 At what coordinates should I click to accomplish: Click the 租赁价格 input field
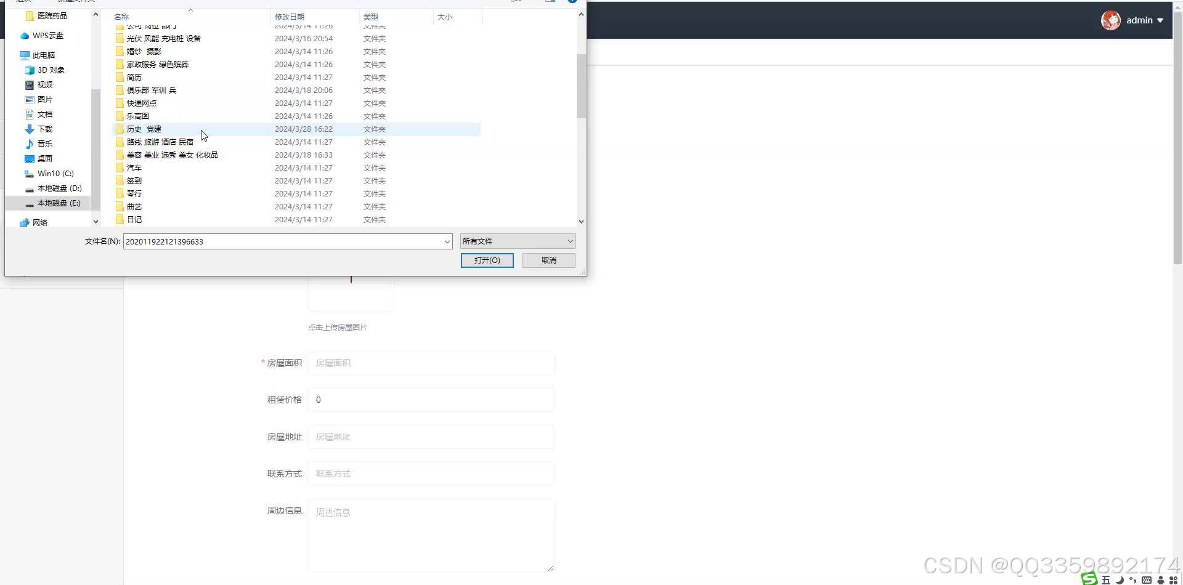(431, 400)
